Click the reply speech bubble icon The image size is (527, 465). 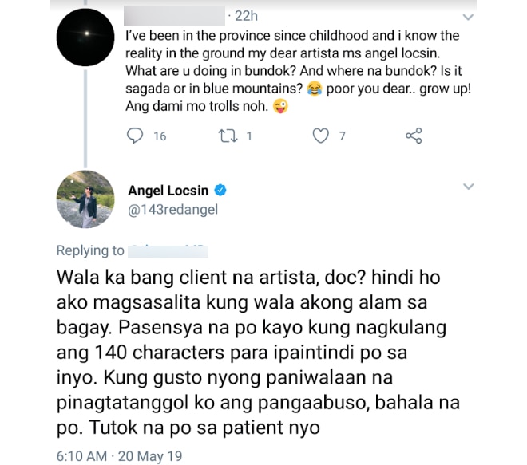coord(135,136)
